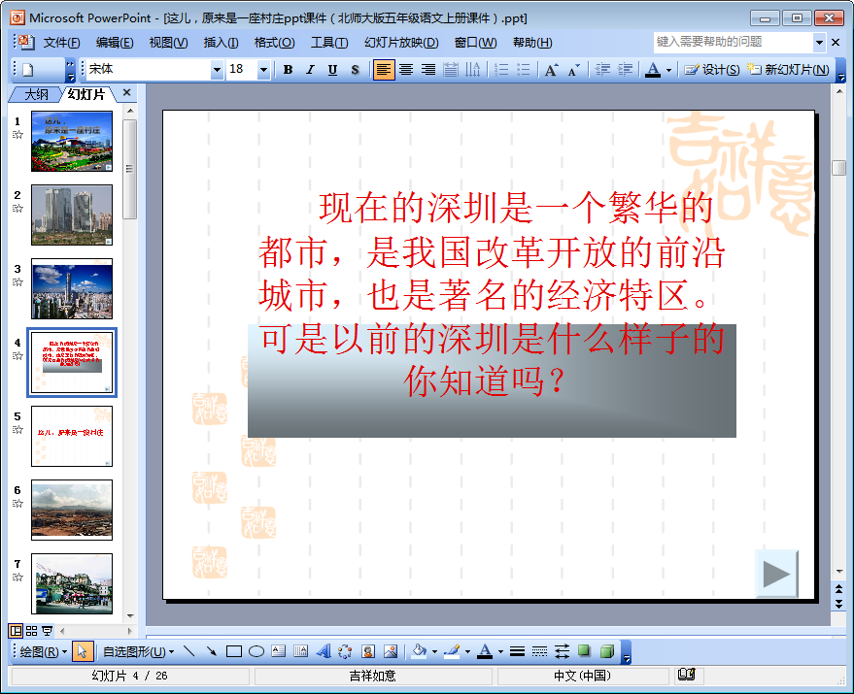This screenshot has height=694, width=854.
Task: Close the slides pane with X
Action: tap(127, 92)
